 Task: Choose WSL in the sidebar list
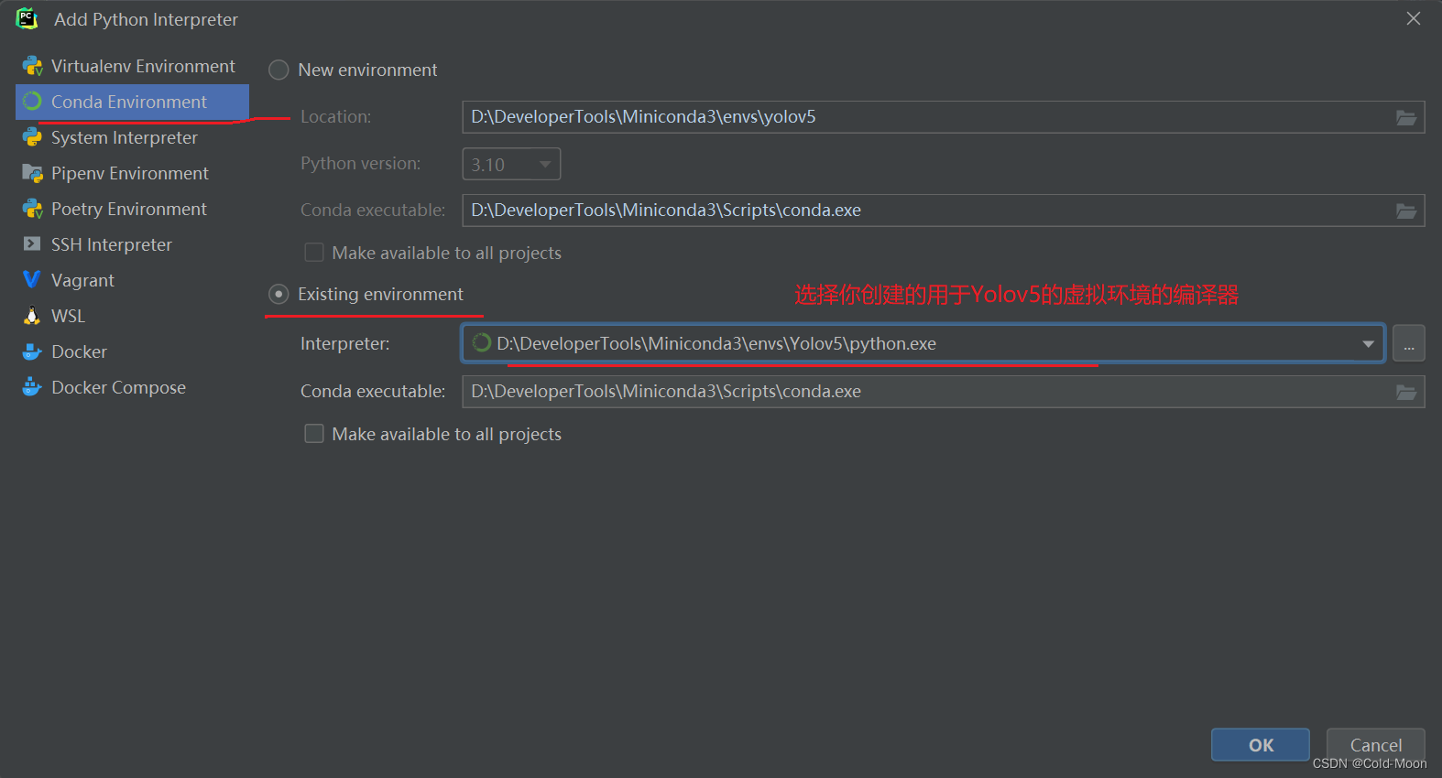(132, 316)
